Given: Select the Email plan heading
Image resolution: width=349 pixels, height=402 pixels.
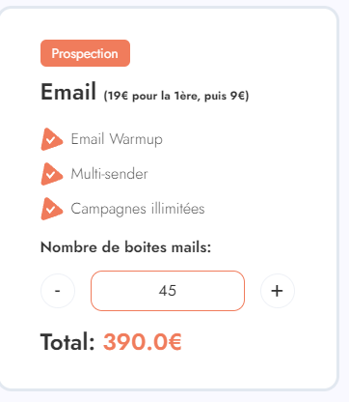Looking at the screenshot, I should 68,92.
